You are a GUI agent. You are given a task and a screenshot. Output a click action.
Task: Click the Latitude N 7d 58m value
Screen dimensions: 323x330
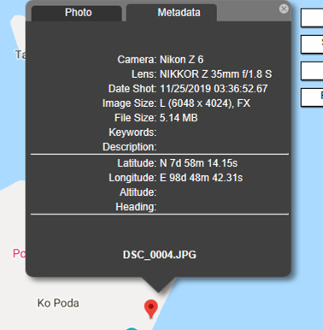(x=198, y=163)
